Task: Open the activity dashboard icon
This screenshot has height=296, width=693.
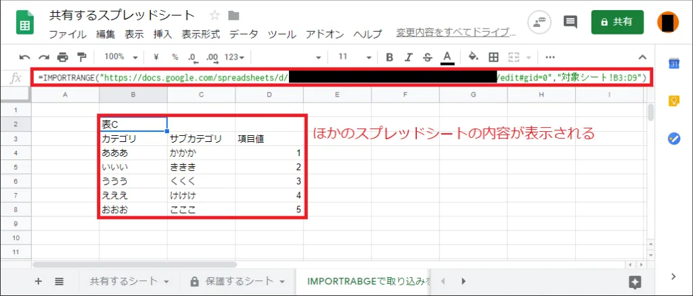Action: [x=539, y=22]
